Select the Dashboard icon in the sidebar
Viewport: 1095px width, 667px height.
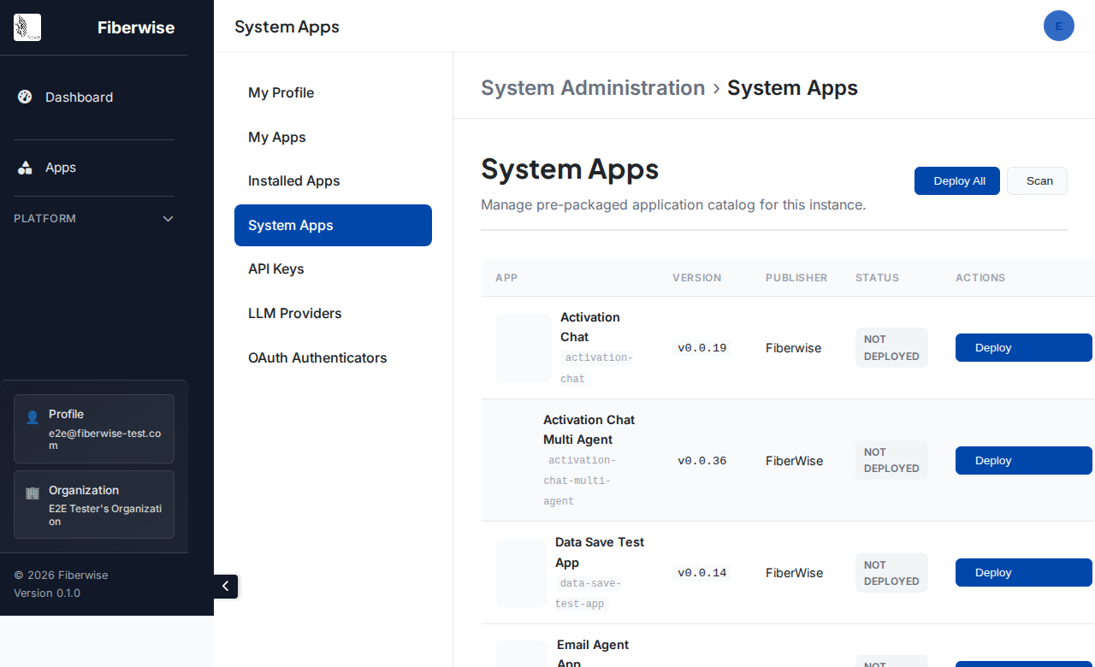pos(24,97)
